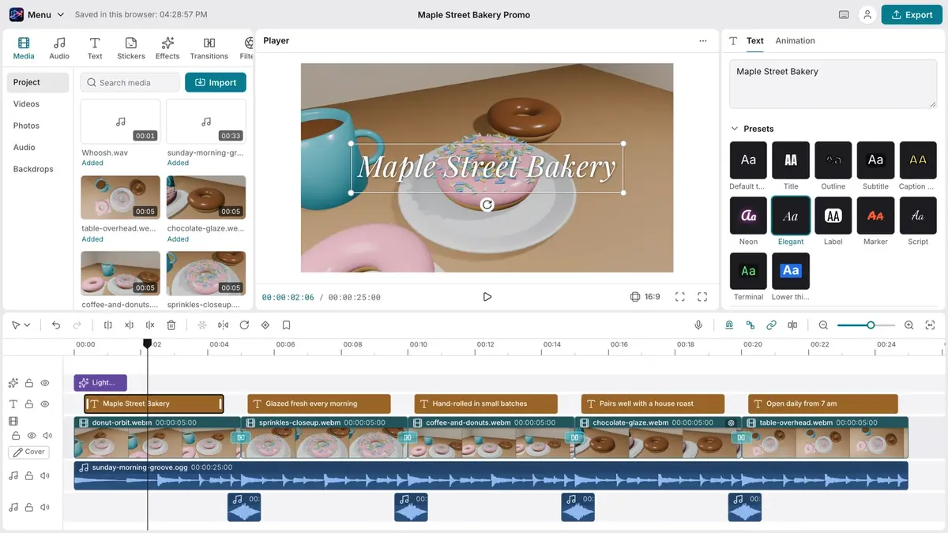This screenshot has height=533, width=948.
Task: Open the keyboard shortcuts icon in header
Action: pyautogui.click(x=844, y=14)
